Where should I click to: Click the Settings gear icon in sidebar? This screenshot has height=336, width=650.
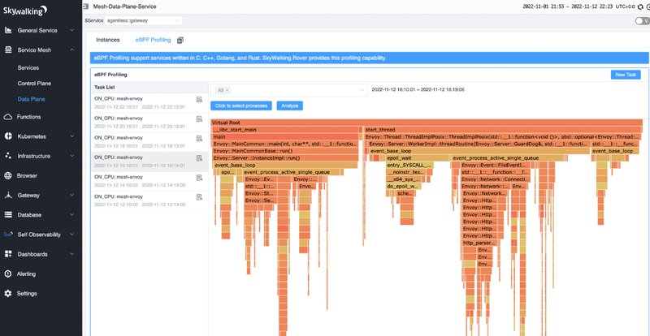pyautogui.click(x=9, y=293)
